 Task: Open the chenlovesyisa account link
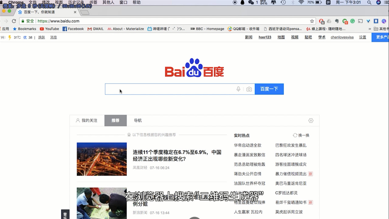(342, 37)
